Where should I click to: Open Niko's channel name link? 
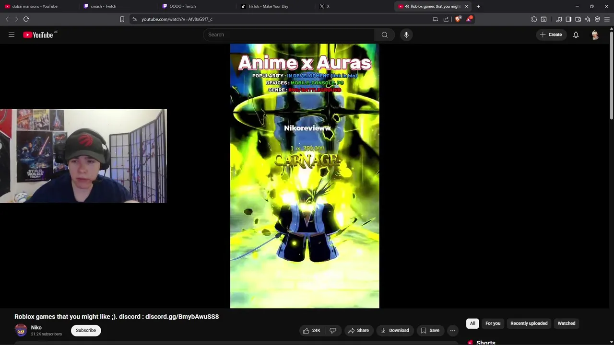point(36,328)
